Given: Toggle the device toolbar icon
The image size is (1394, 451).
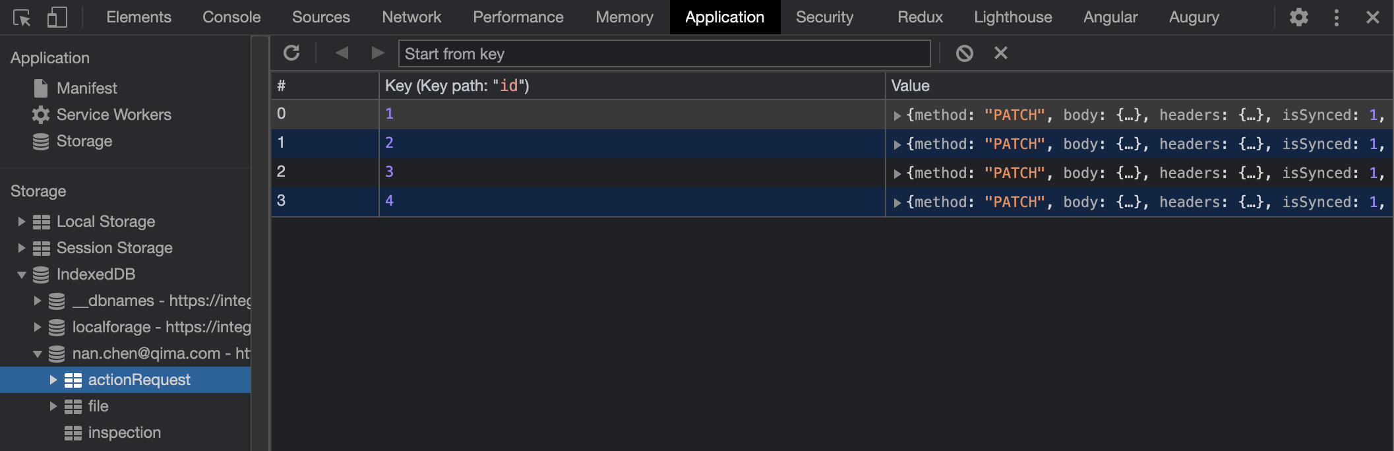Looking at the screenshot, I should (57, 18).
